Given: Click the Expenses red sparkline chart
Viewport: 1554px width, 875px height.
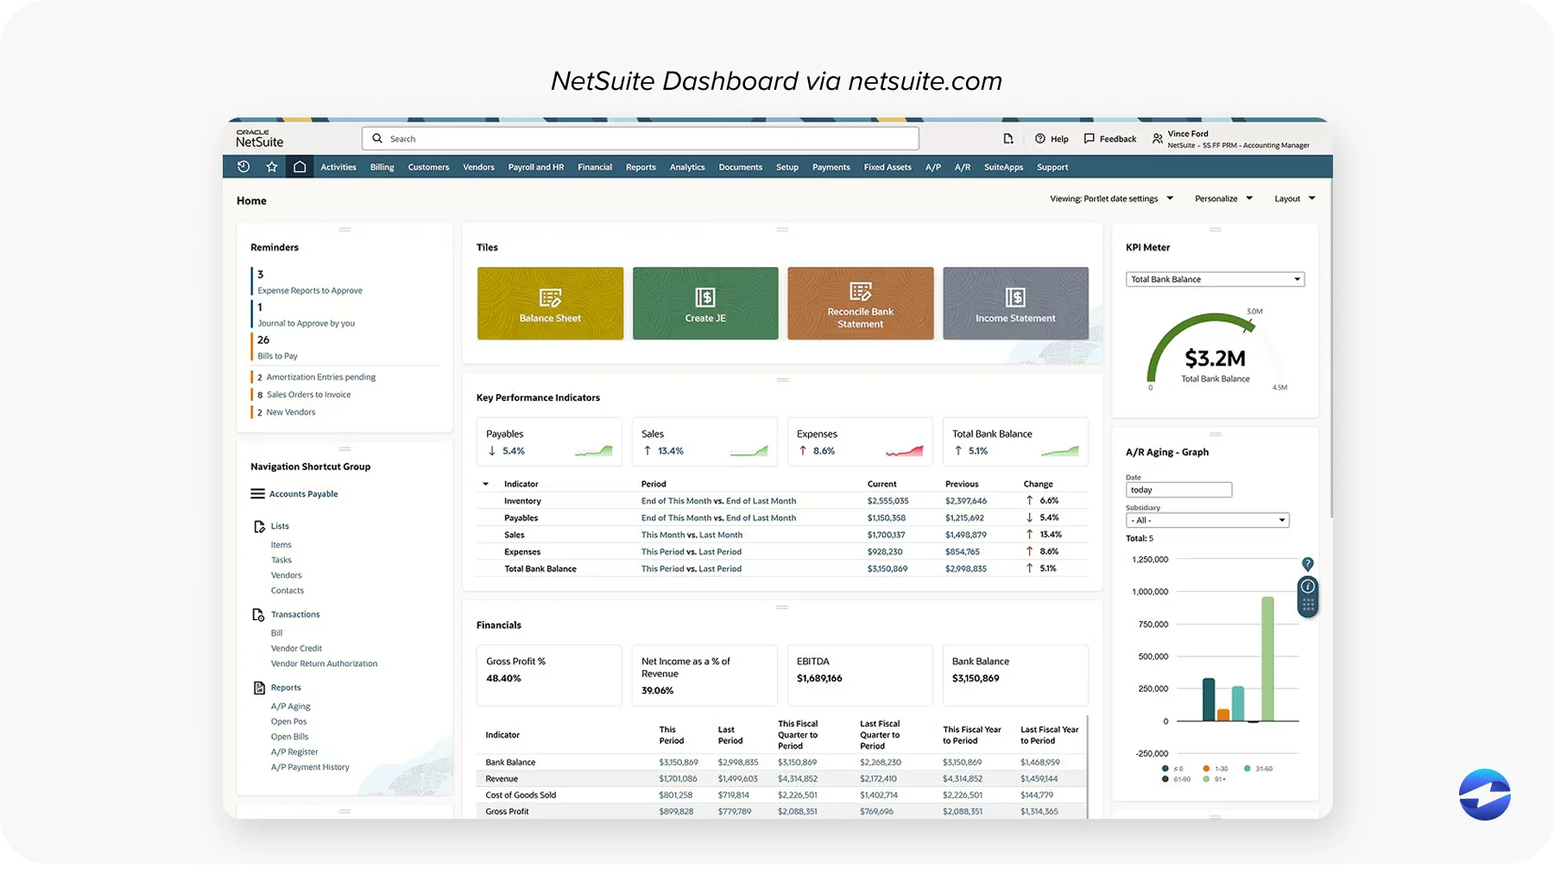Looking at the screenshot, I should 905,450.
